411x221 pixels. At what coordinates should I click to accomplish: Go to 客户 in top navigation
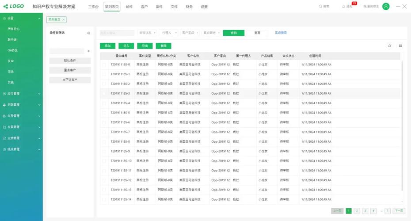click(x=144, y=7)
